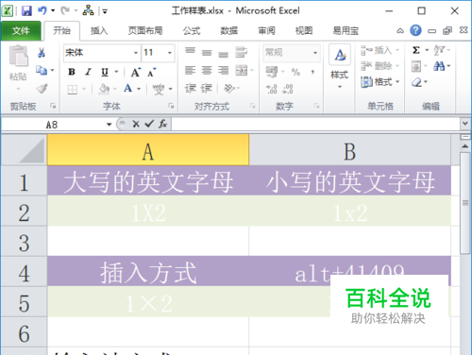Increase decimal places
This screenshot has height=355, width=472.
pyautogui.click(x=272, y=89)
